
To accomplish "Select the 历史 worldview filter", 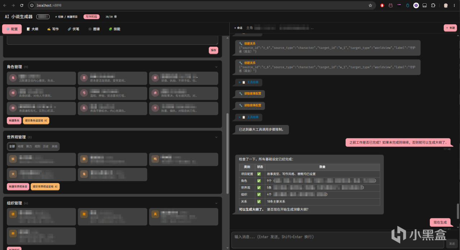I will [46, 147].
